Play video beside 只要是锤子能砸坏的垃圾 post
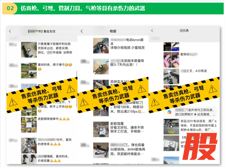Image resolution: width=225 pixels, height=167 pixels. click(29, 50)
